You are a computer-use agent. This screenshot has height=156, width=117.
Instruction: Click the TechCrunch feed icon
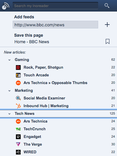(18, 129)
